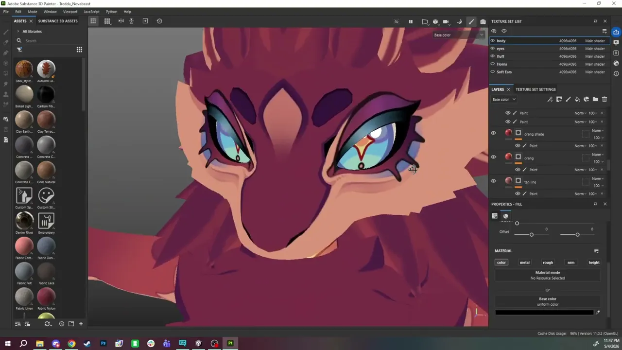Open the camera settings icon in viewport toolbar
The height and width of the screenshot is (350, 622).
(x=446, y=21)
